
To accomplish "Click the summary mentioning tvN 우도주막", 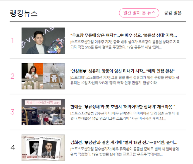I will pos(125,151).
